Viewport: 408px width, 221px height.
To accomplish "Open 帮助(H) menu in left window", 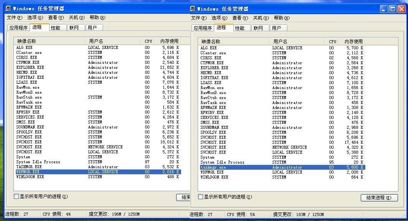I will [x=97, y=18].
